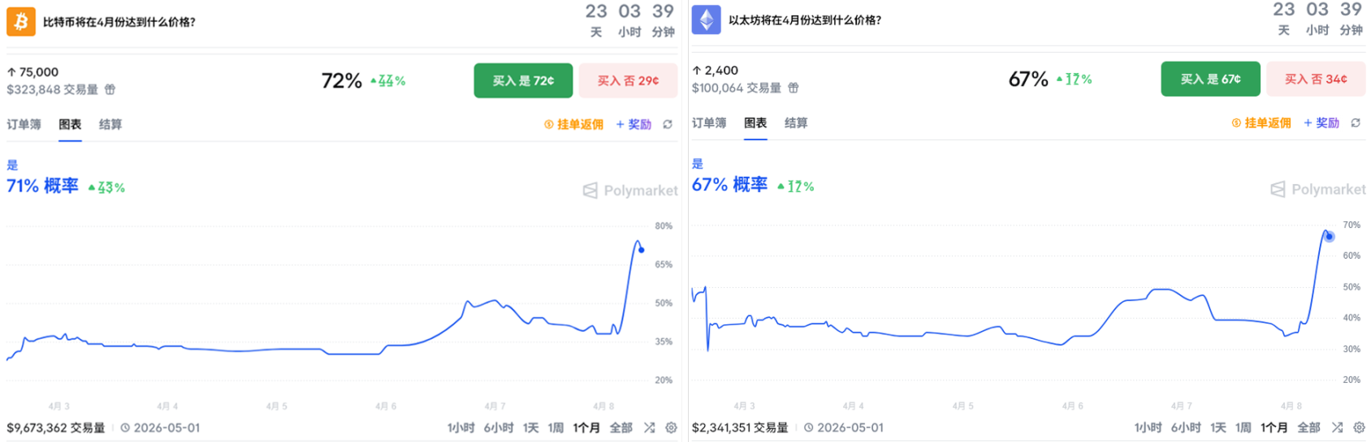
Task: Click the Bitcoin logo icon
Action: (x=21, y=22)
